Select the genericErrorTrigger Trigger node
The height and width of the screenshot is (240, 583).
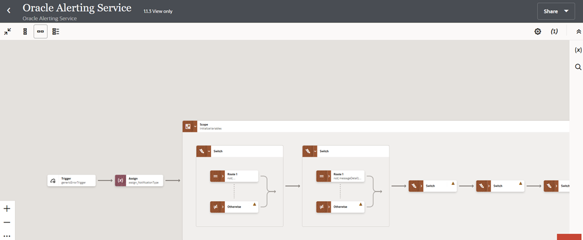71,181
